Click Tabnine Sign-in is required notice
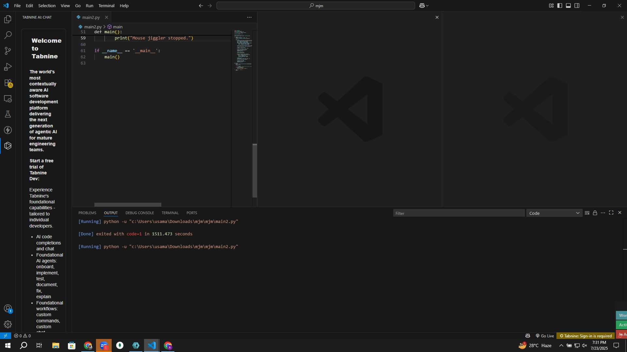 click(x=586, y=336)
